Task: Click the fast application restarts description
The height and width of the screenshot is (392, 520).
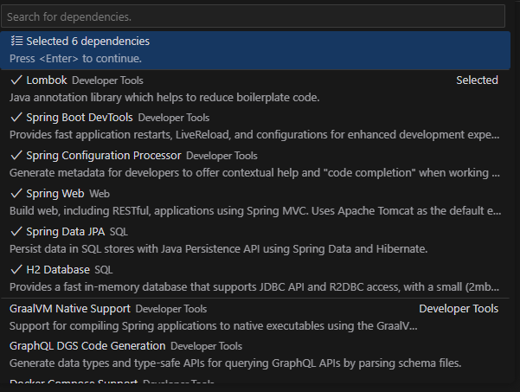Action: coord(254,135)
